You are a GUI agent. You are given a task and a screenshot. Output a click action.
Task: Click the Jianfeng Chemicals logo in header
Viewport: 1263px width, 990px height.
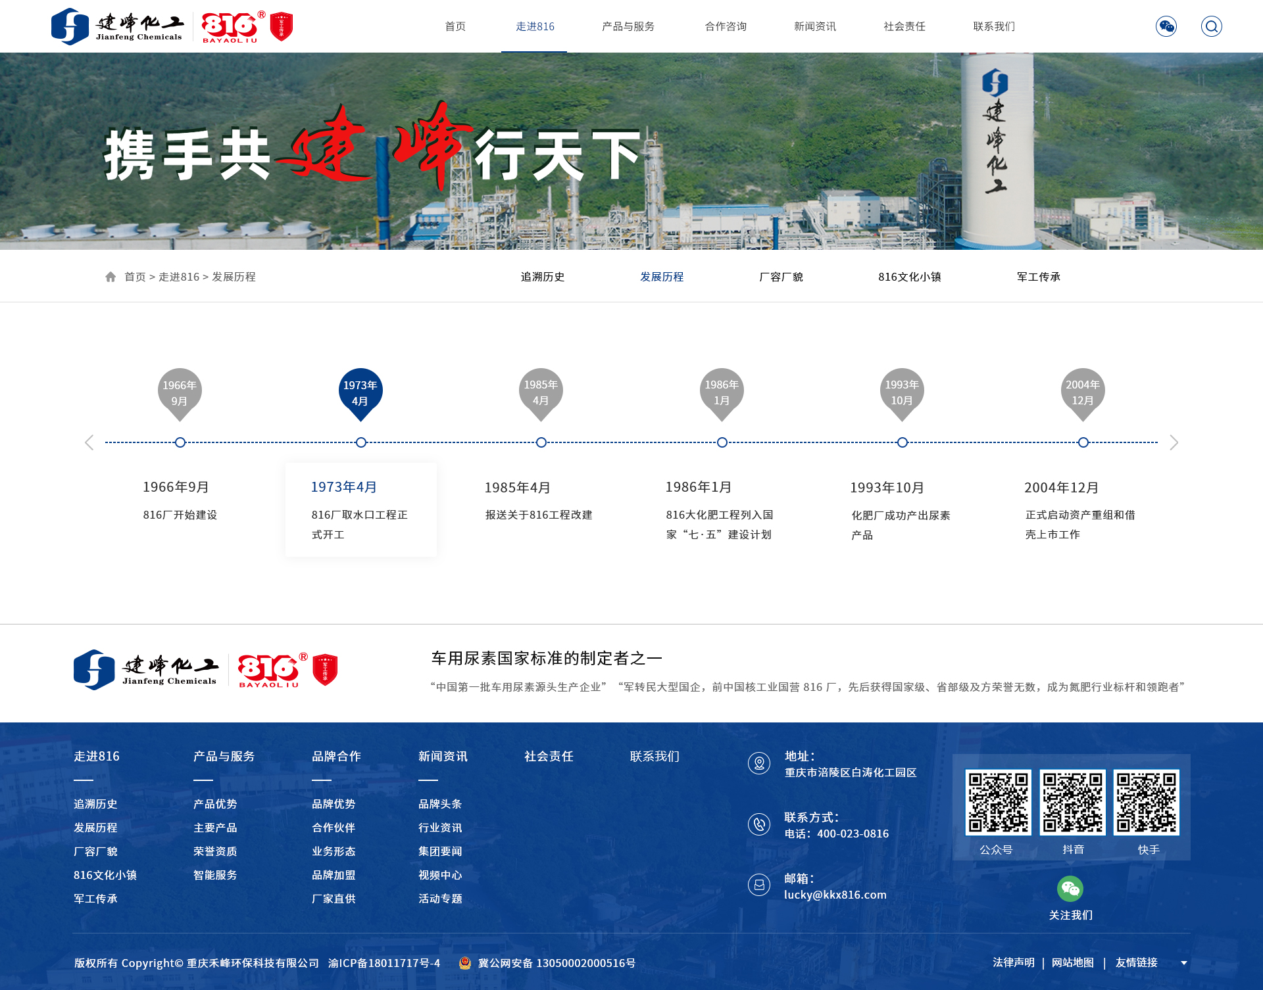[117, 26]
